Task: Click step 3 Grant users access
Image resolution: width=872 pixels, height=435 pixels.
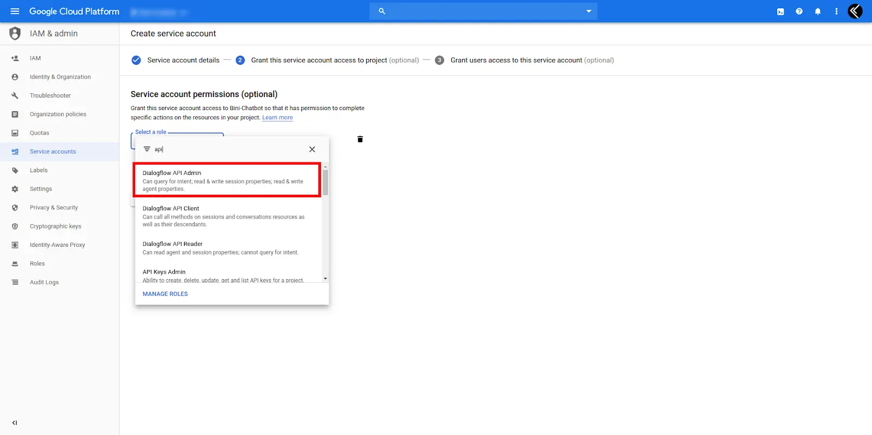Action: 524,60
